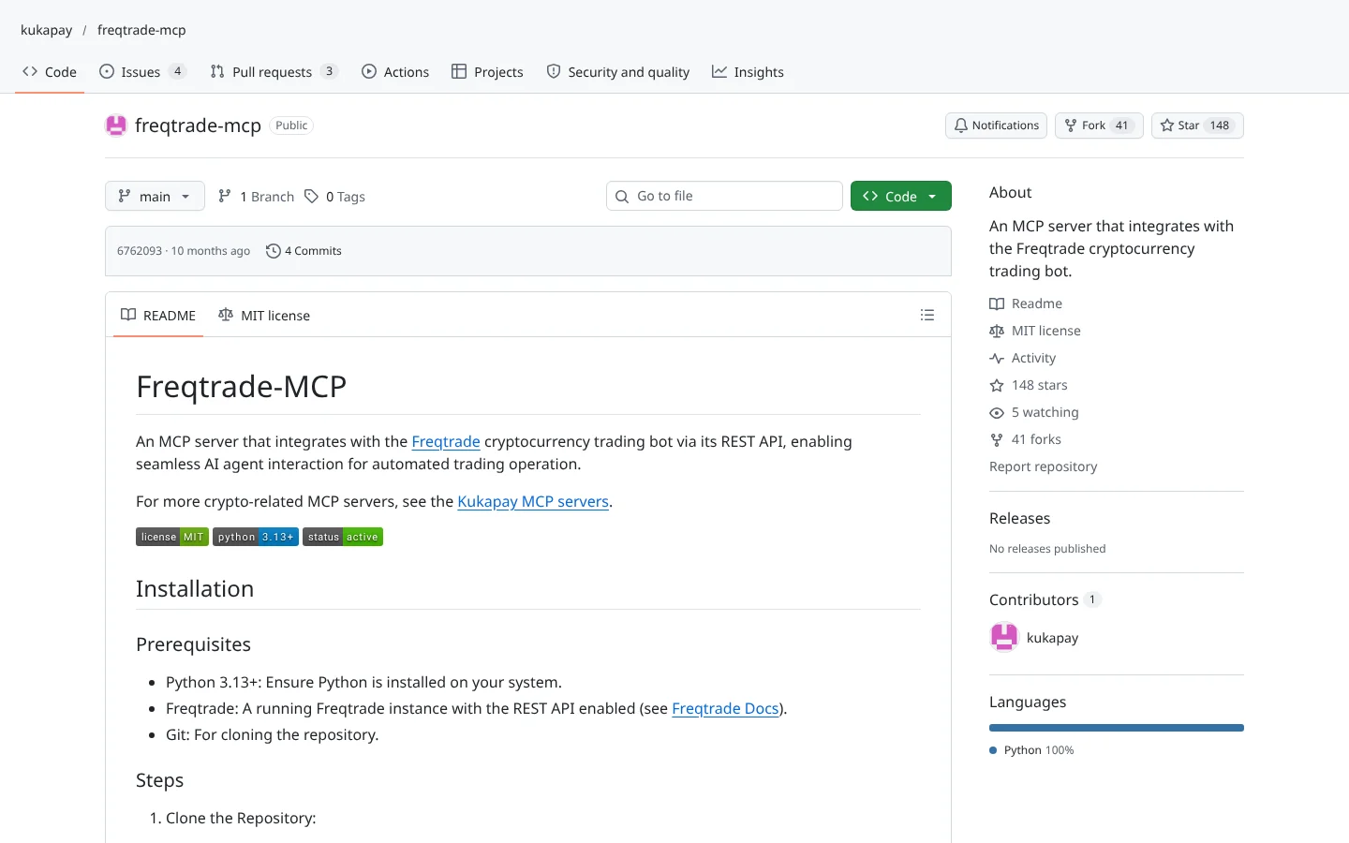Click the pulse icon next to Activity
Viewport: 1349px width, 843px height.
click(x=997, y=358)
